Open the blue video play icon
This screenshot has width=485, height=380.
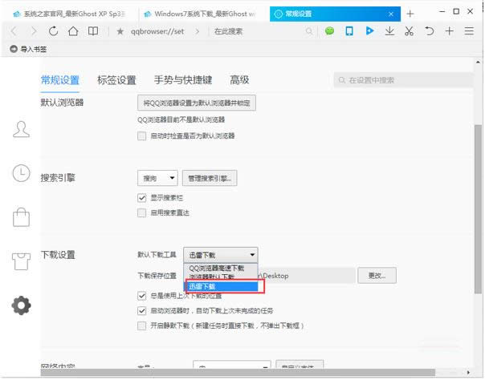click(x=369, y=31)
